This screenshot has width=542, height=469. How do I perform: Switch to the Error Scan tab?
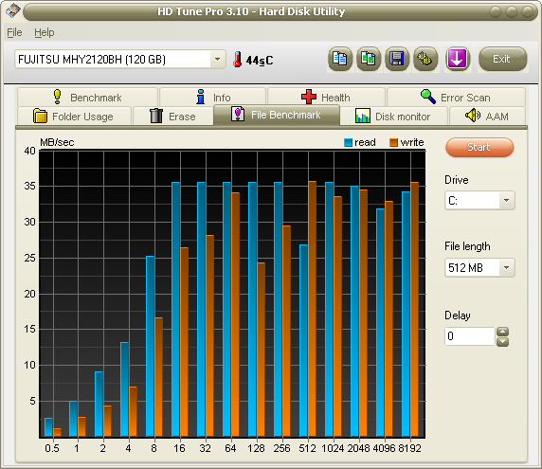[x=456, y=97]
